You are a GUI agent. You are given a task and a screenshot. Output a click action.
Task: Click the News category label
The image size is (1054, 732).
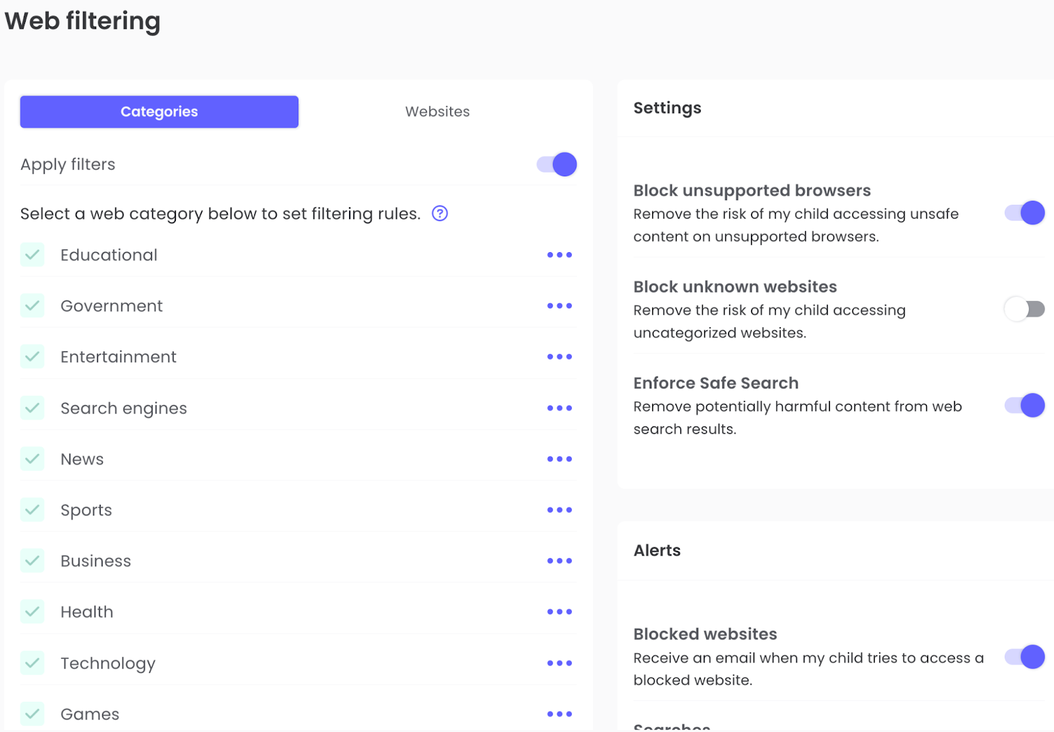82,459
